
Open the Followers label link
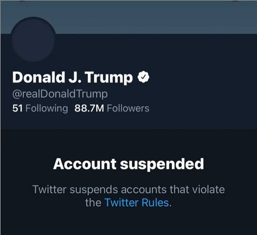point(128,108)
